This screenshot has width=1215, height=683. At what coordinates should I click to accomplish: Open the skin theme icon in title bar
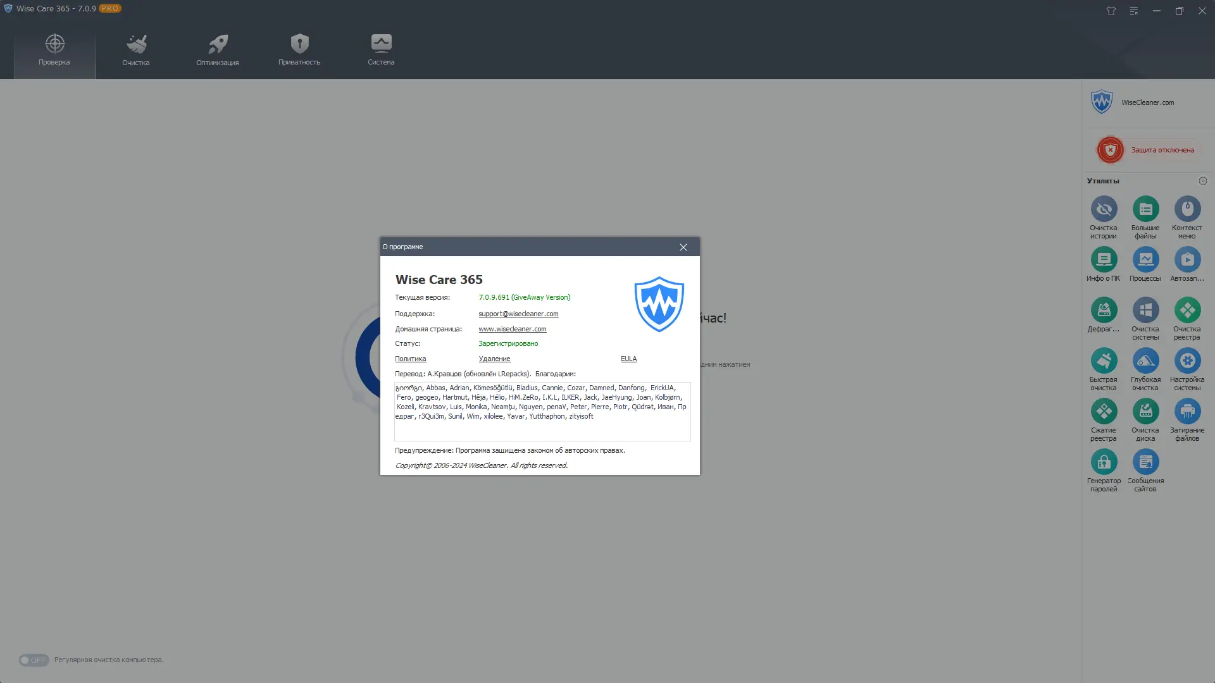pos(1111,11)
